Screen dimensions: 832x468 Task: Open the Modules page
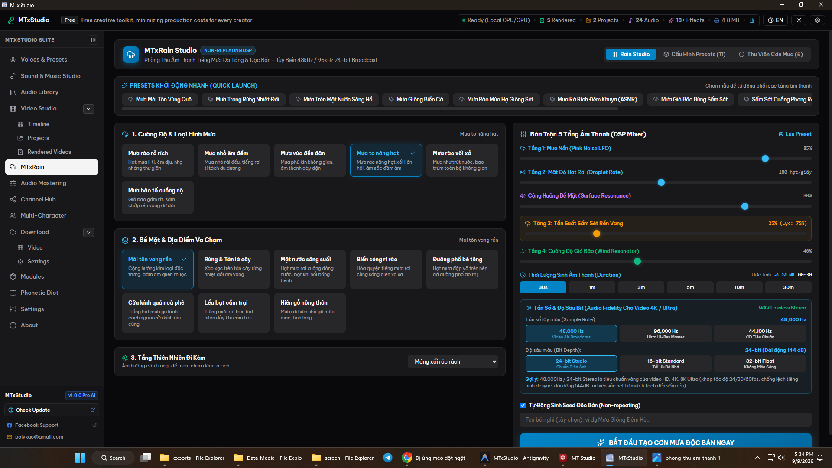(x=52, y=276)
